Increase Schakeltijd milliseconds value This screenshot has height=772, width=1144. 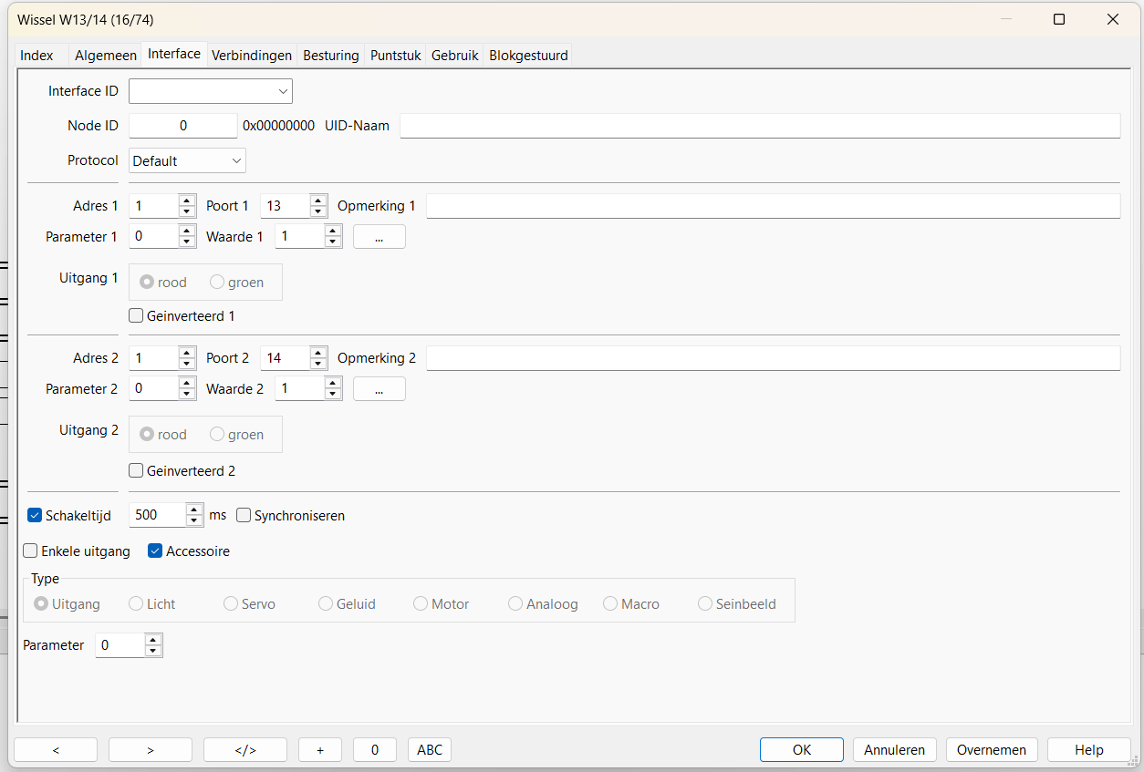pyautogui.click(x=194, y=510)
